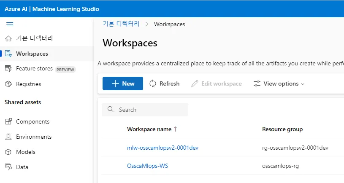Click the Edit workspace button
This screenshot has width=344, height=183.
[216, 83]
